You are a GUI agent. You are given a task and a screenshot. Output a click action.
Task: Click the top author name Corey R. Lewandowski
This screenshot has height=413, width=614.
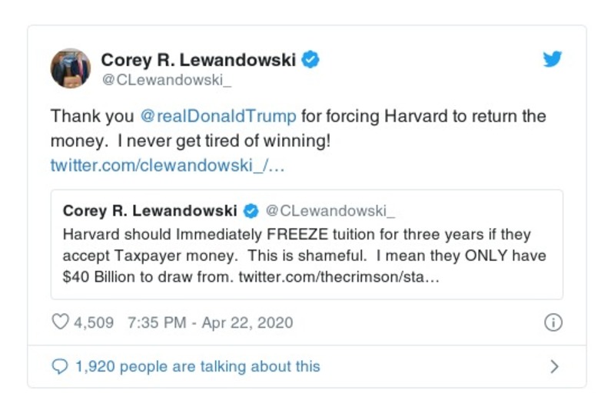[x=198, y=60]
